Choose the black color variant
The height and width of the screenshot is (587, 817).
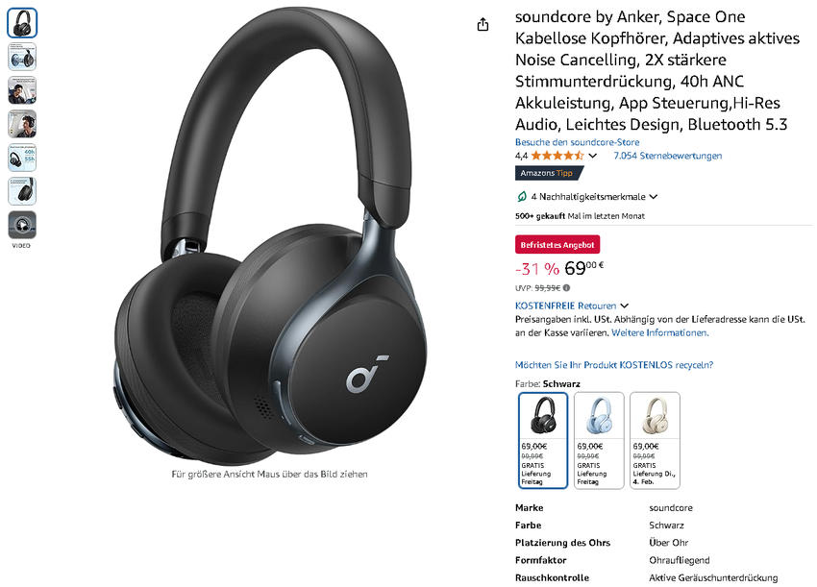point(543,440)
